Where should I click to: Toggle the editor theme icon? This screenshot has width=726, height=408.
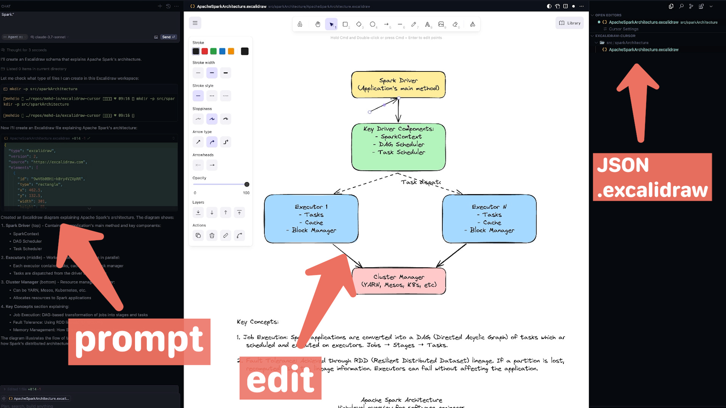click(549, 6)
